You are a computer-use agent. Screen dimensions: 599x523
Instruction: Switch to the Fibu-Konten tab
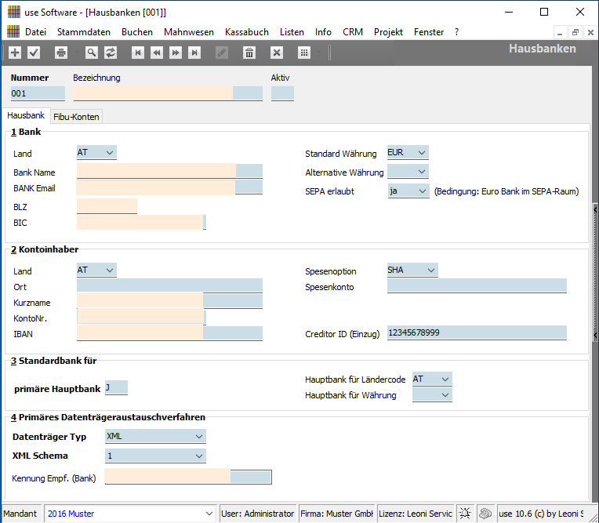[77, 117]
